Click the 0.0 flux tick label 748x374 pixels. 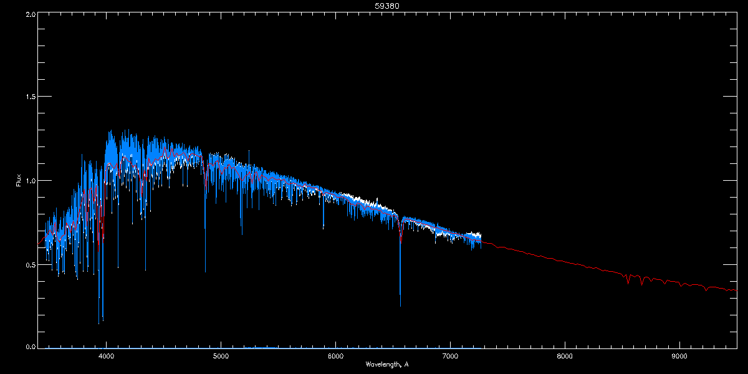tap(29, 347)
